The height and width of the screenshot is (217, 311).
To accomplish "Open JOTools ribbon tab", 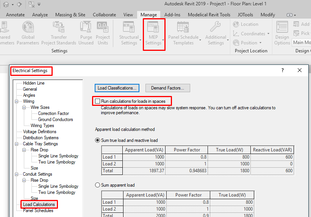I will point(245,15).
